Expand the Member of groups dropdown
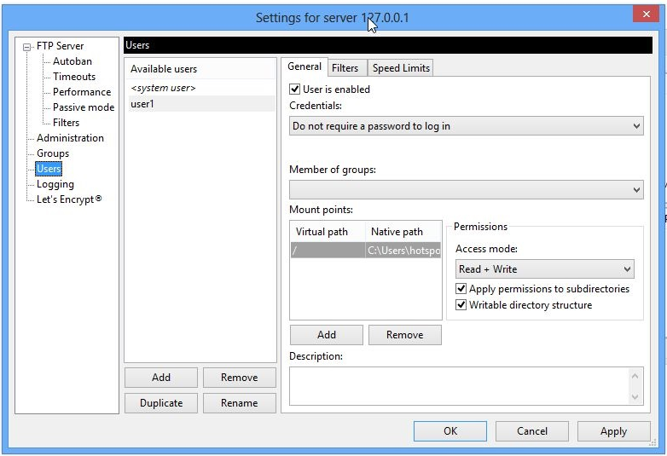 (x=466, y=189)
